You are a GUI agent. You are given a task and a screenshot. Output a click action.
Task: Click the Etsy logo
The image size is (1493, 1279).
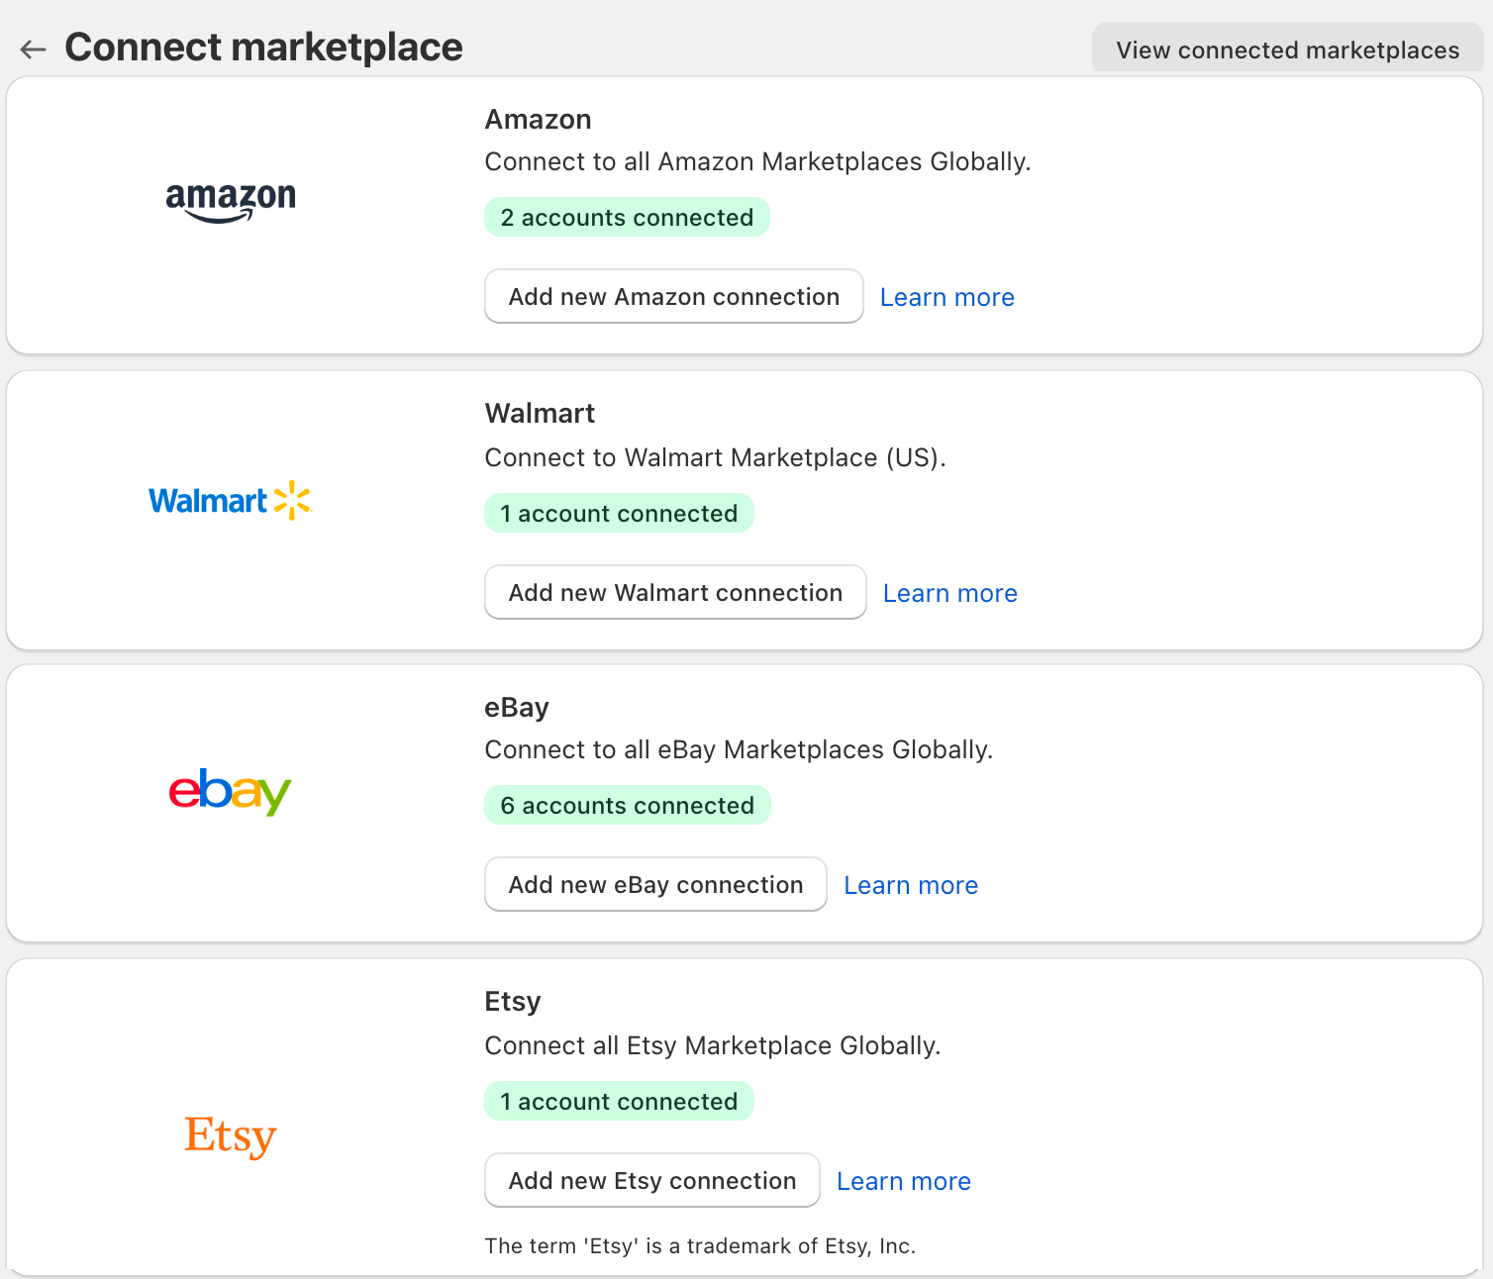pyautogui.click(x=230, y=1135)
